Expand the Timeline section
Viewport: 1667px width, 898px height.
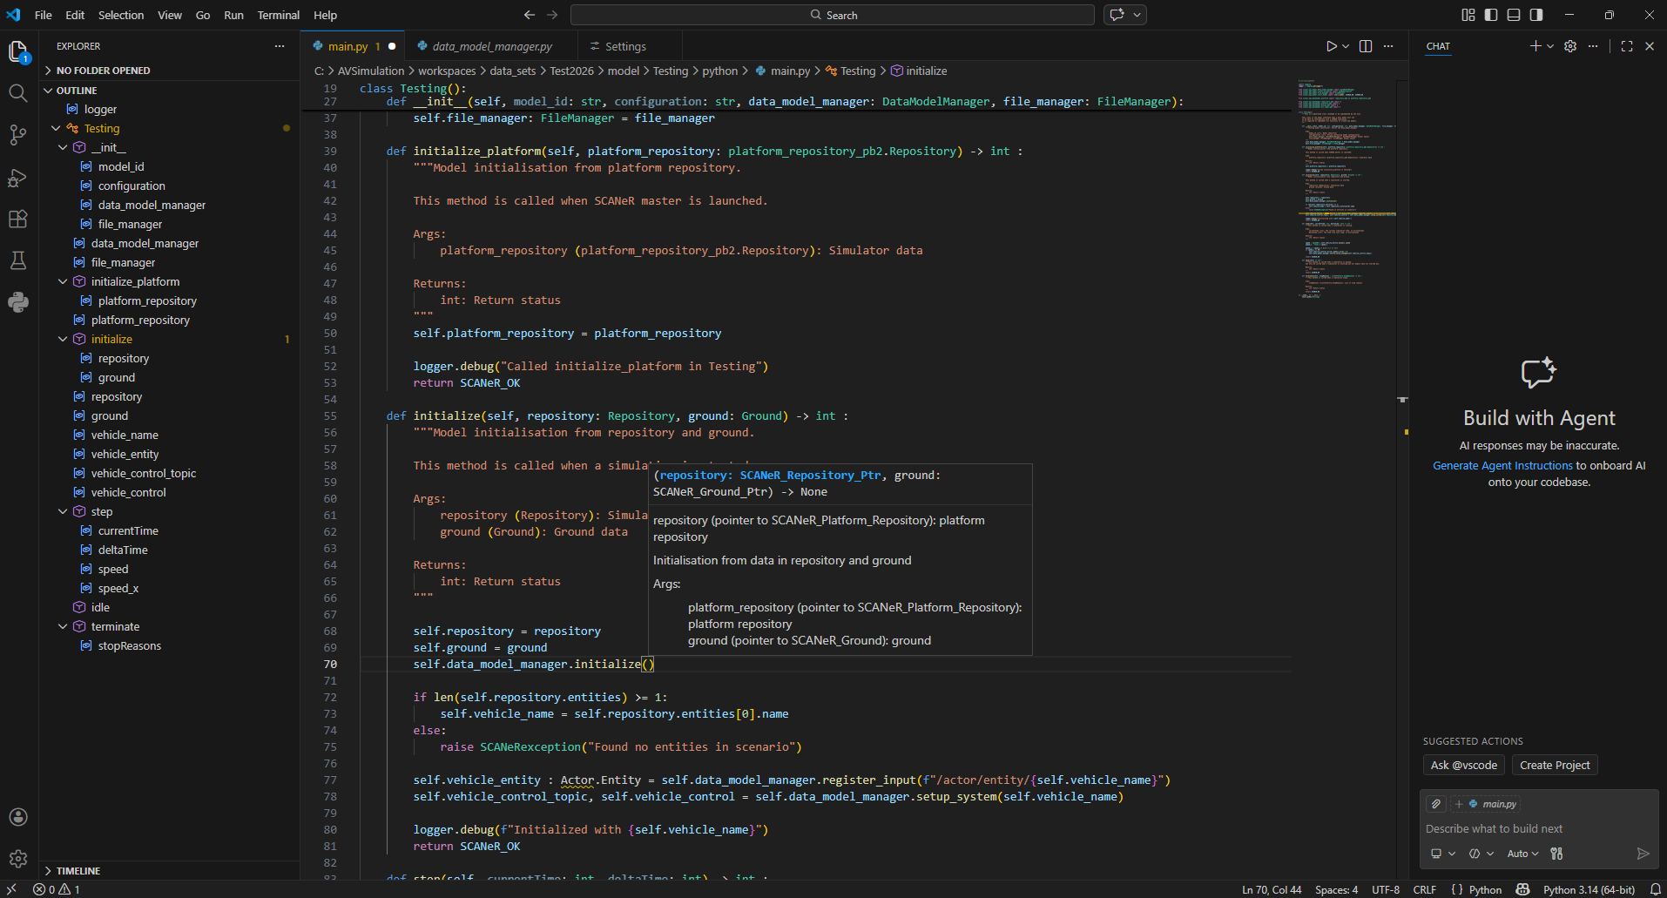tap(78, 871)
